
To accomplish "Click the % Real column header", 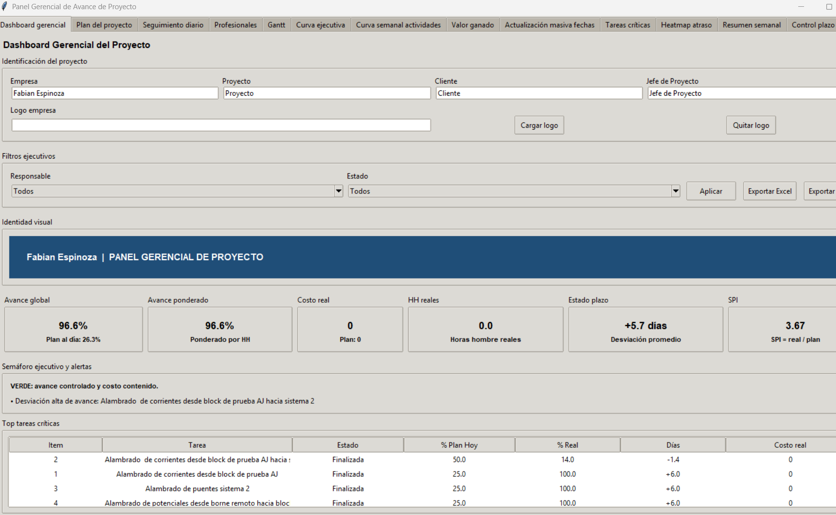I will [x=567, y=445].
